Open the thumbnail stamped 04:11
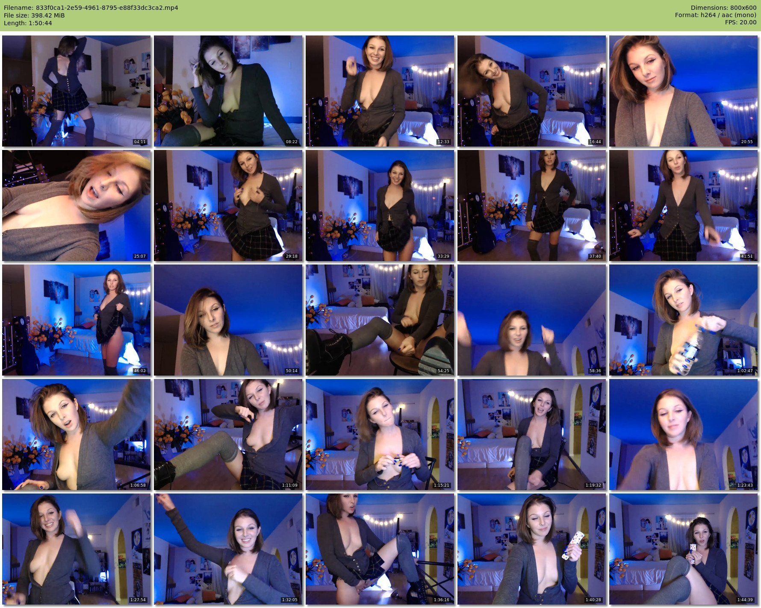 point(76,91)
